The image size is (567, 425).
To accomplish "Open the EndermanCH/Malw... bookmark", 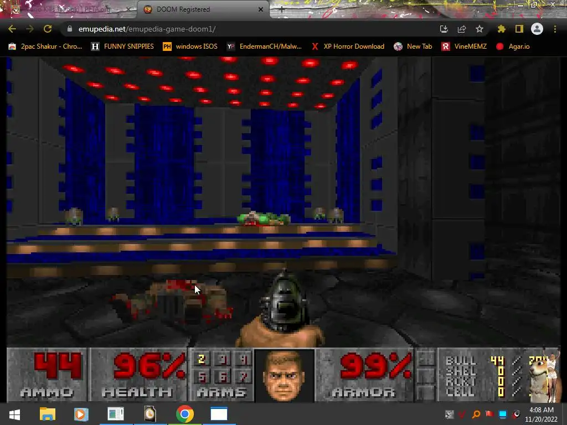I will click(264, 46).
